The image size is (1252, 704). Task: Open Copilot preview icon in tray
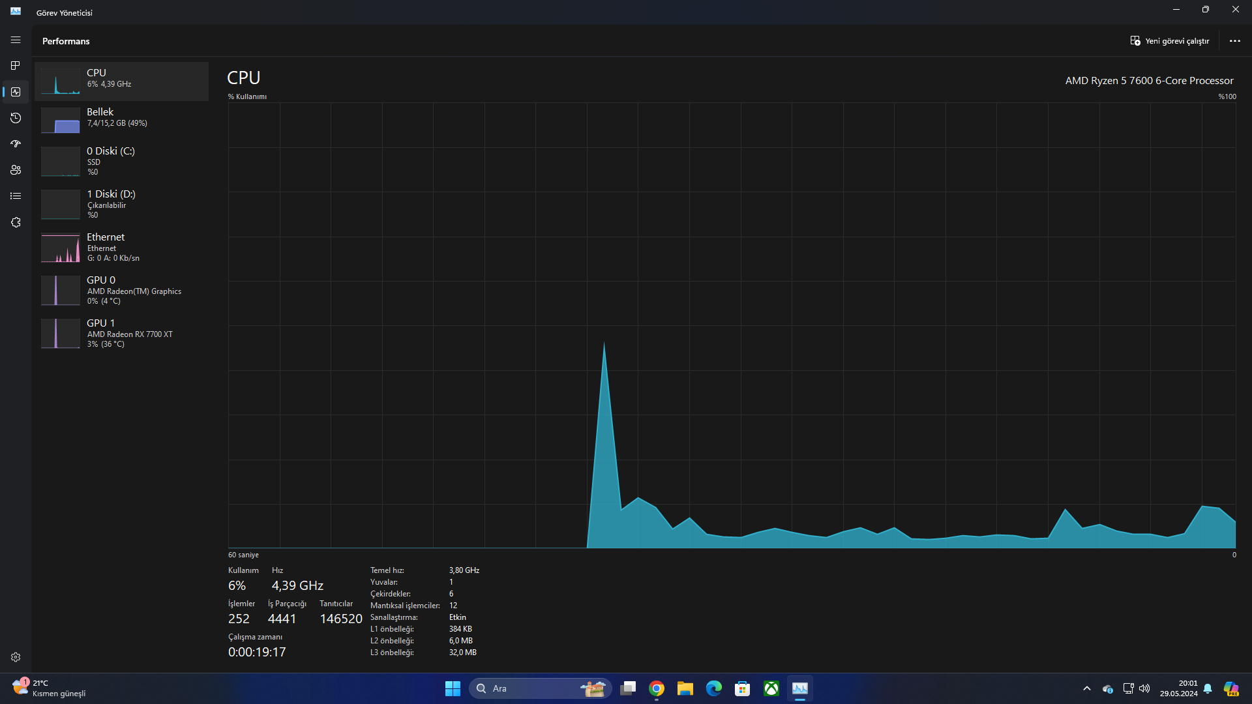[1231, 688]
